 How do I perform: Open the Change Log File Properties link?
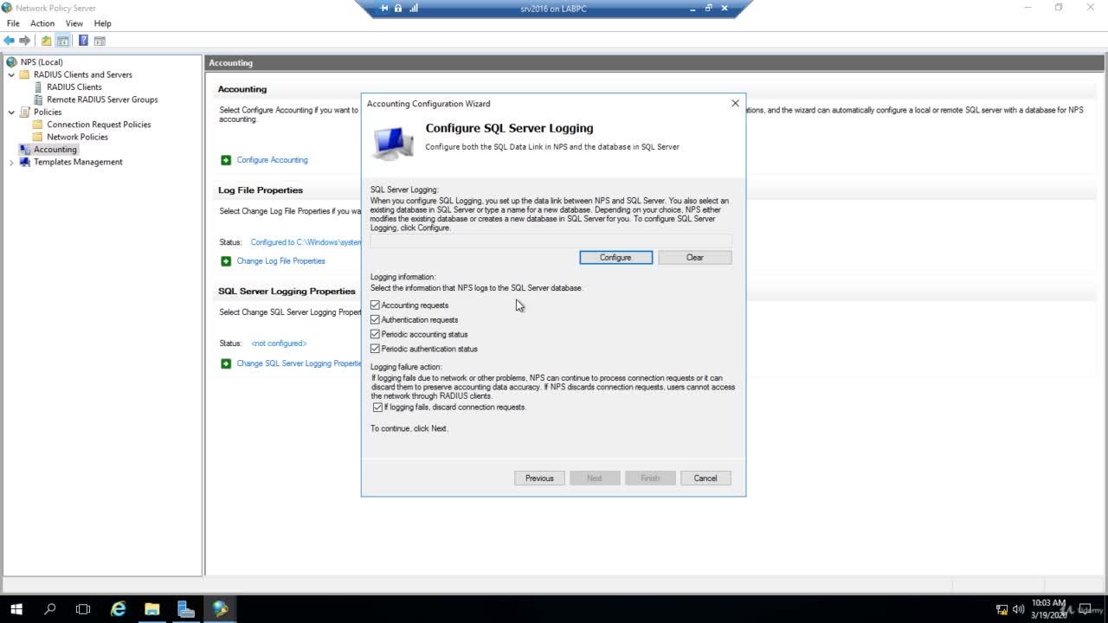pyautogui.click(x=281, y=261)
